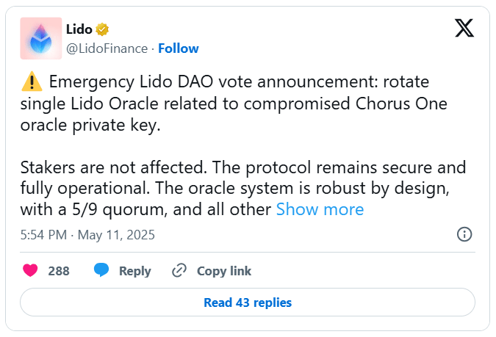The image size is (496, 337).
Task: Follow the LidoFinance account
Action: [178, 48]
